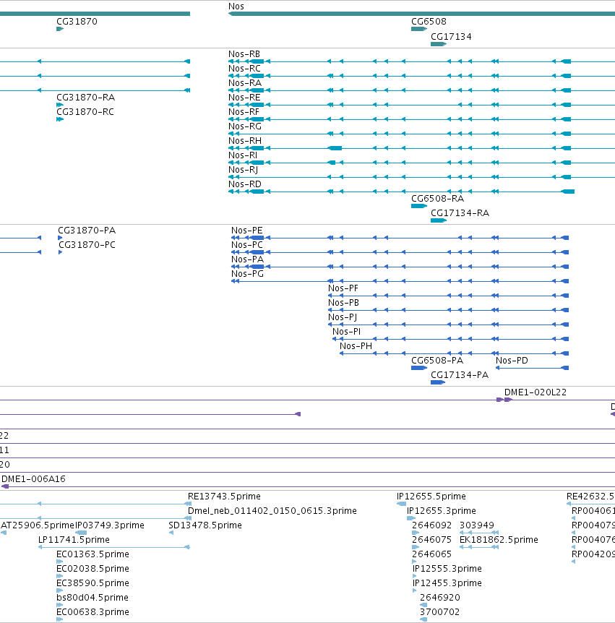
Task: Open the Nos-PA protein label
Action: tap(247, 259)
